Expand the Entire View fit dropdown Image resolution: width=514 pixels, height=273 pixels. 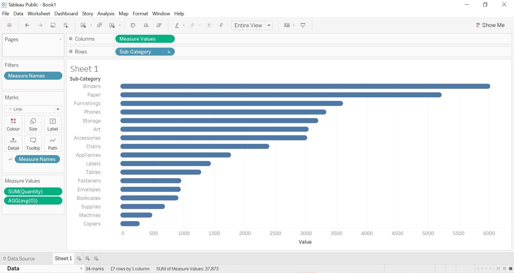point(269,25)
